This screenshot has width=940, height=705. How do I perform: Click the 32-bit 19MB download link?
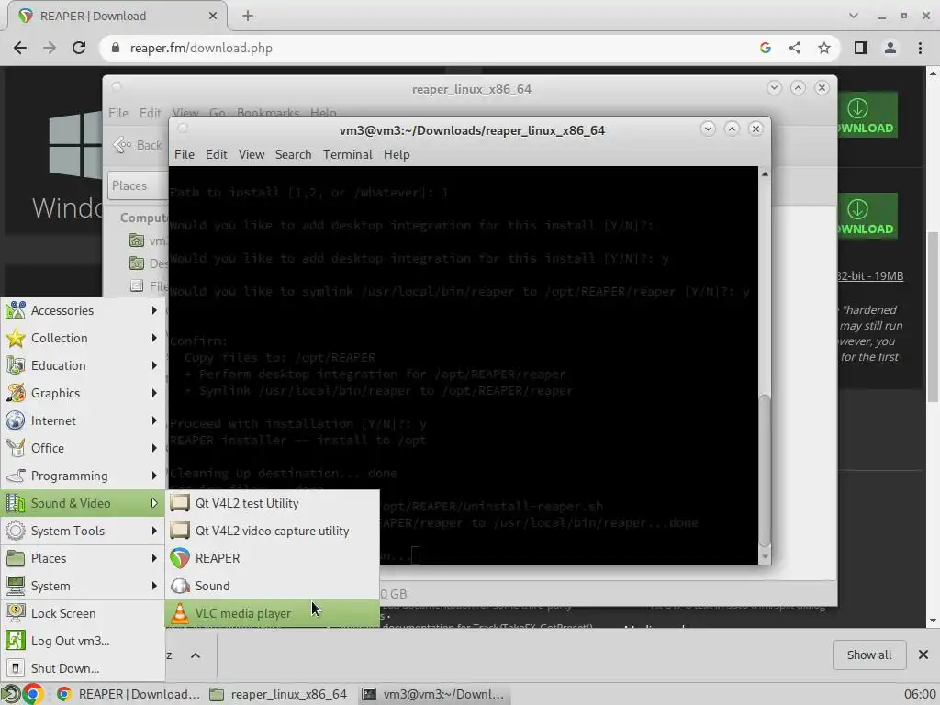click(x=870, y=275)
